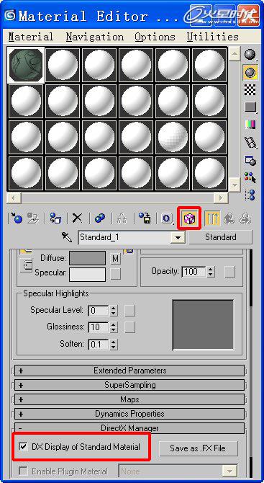Click the Get Material icon
This screenshot has width=264, height=483.
tap(16, 218)
